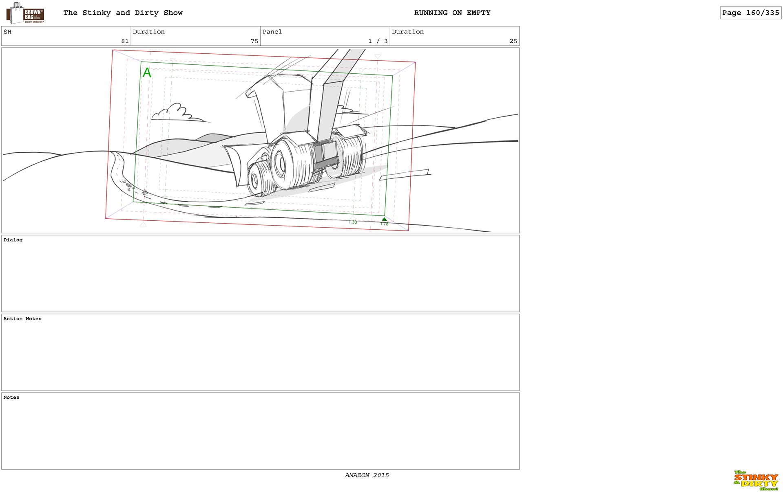
Task: Click the 'Dialog' section label
Action: (13, 240)
